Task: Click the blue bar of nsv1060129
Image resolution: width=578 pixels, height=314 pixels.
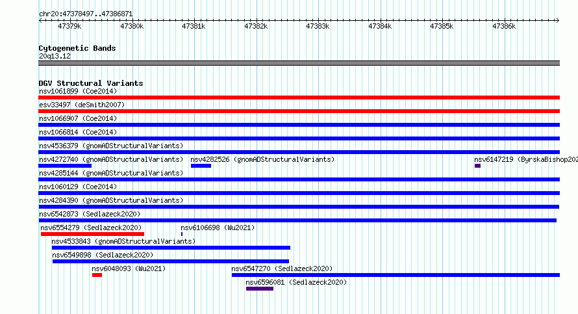Action: coord(299,193)
